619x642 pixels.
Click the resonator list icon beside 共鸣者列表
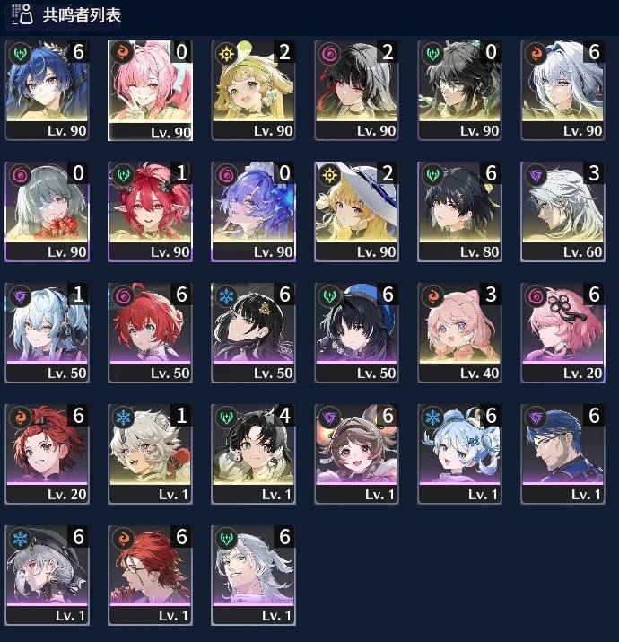pos(22,14)
